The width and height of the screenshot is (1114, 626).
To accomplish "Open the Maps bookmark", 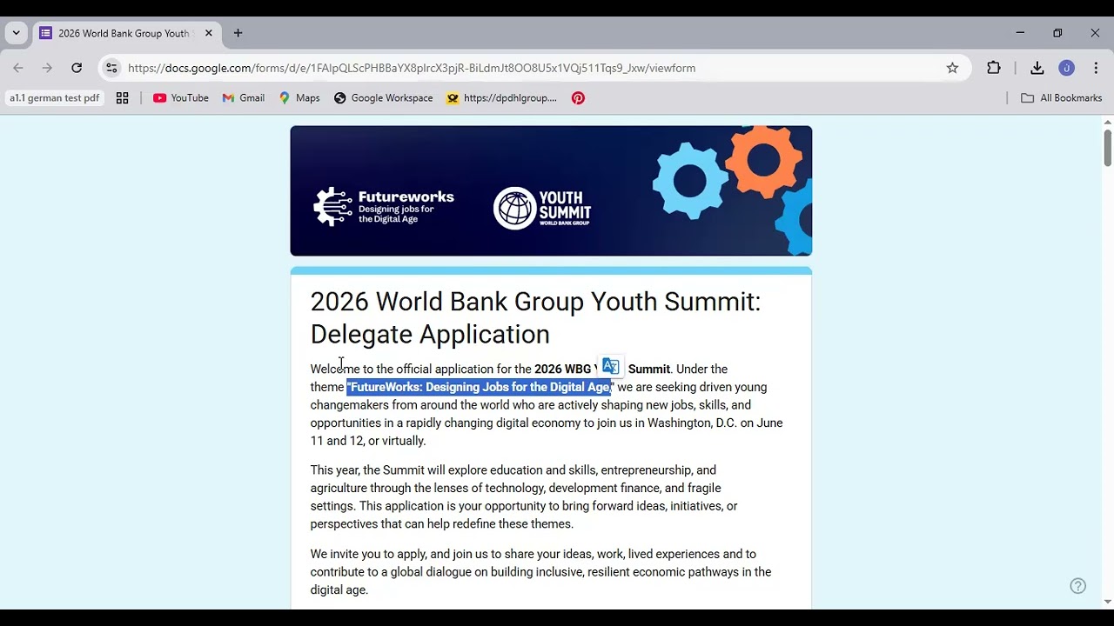I will point(299,98).
